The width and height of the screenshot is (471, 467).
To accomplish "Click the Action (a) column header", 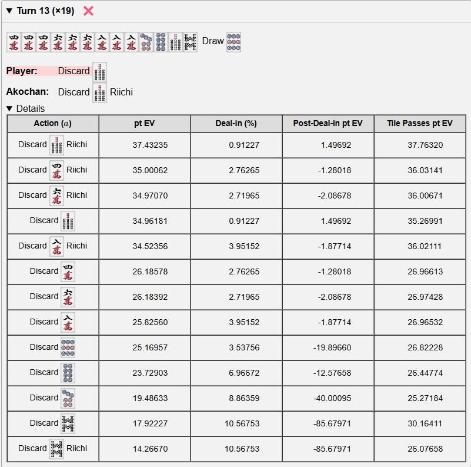I will [x=53, y=124].
